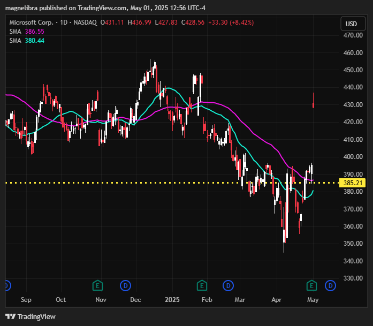Screen dimensions: 373x326
Task: Open the mid-May dividend D marker
Action: tap(330, 285)
